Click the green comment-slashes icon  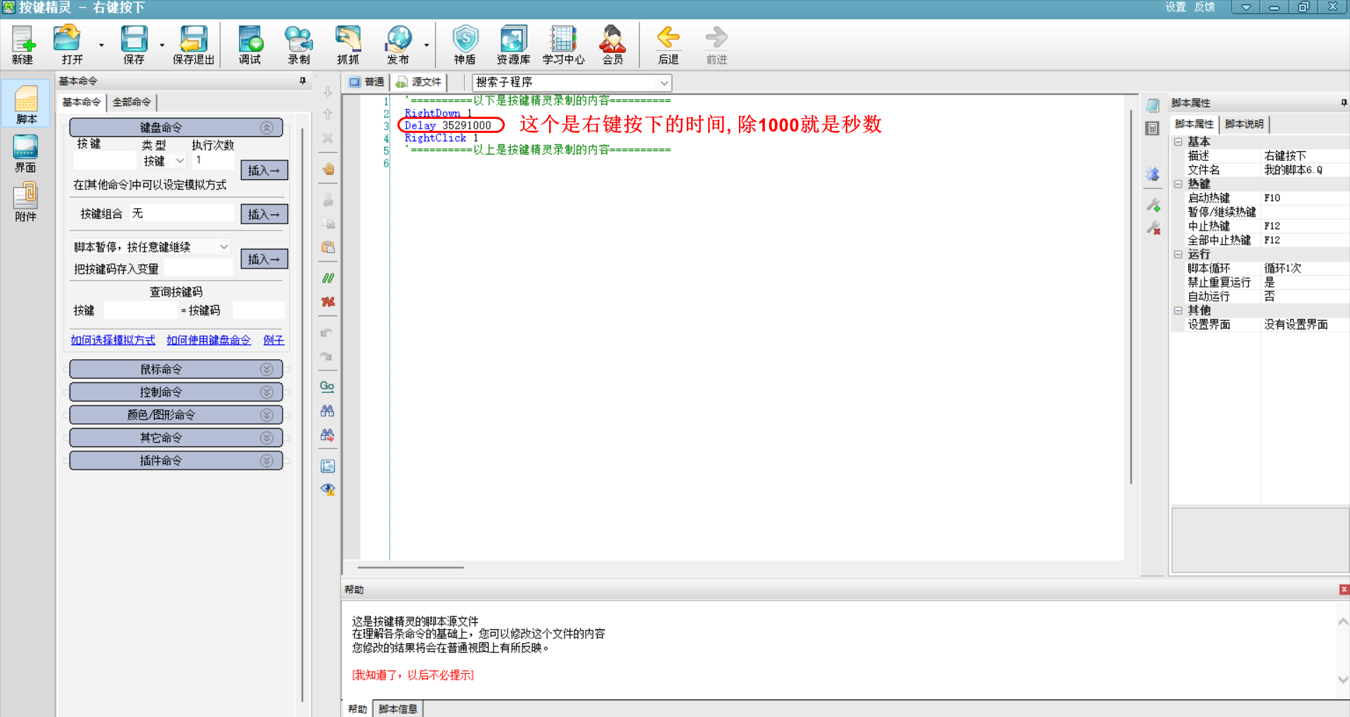coord(328,278)
